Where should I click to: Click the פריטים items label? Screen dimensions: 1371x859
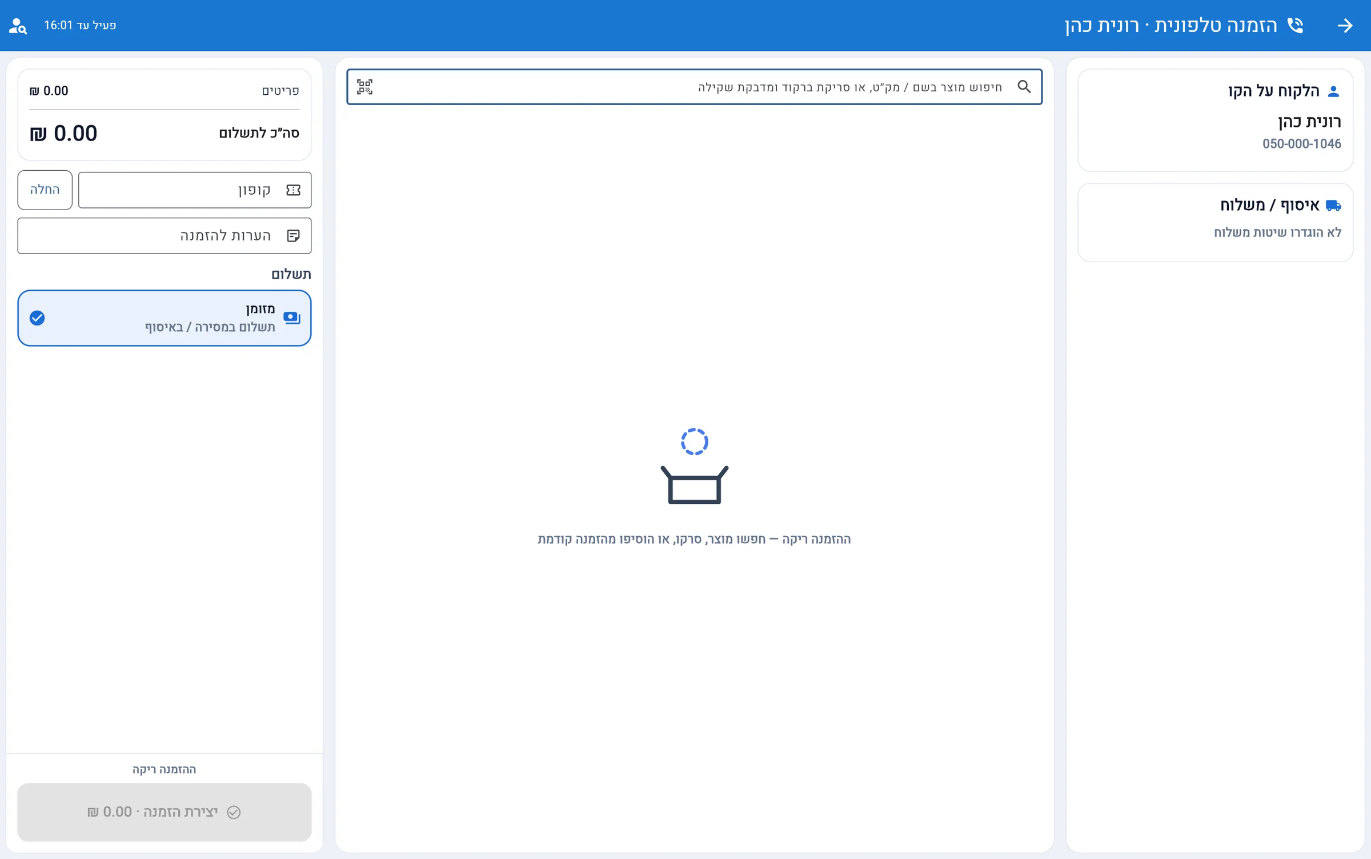tap(280, 91)
